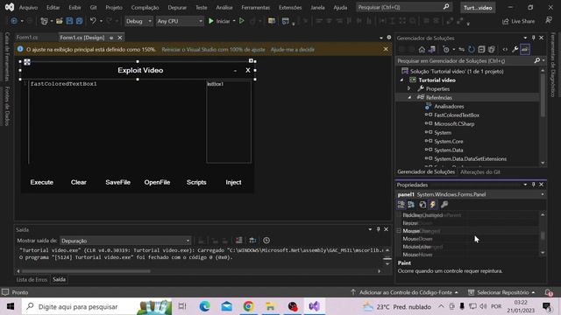The height and width of the screenshot is (315, 561).
Task: Click search magnifier in Solution Explorer
Action: [537, 60]
